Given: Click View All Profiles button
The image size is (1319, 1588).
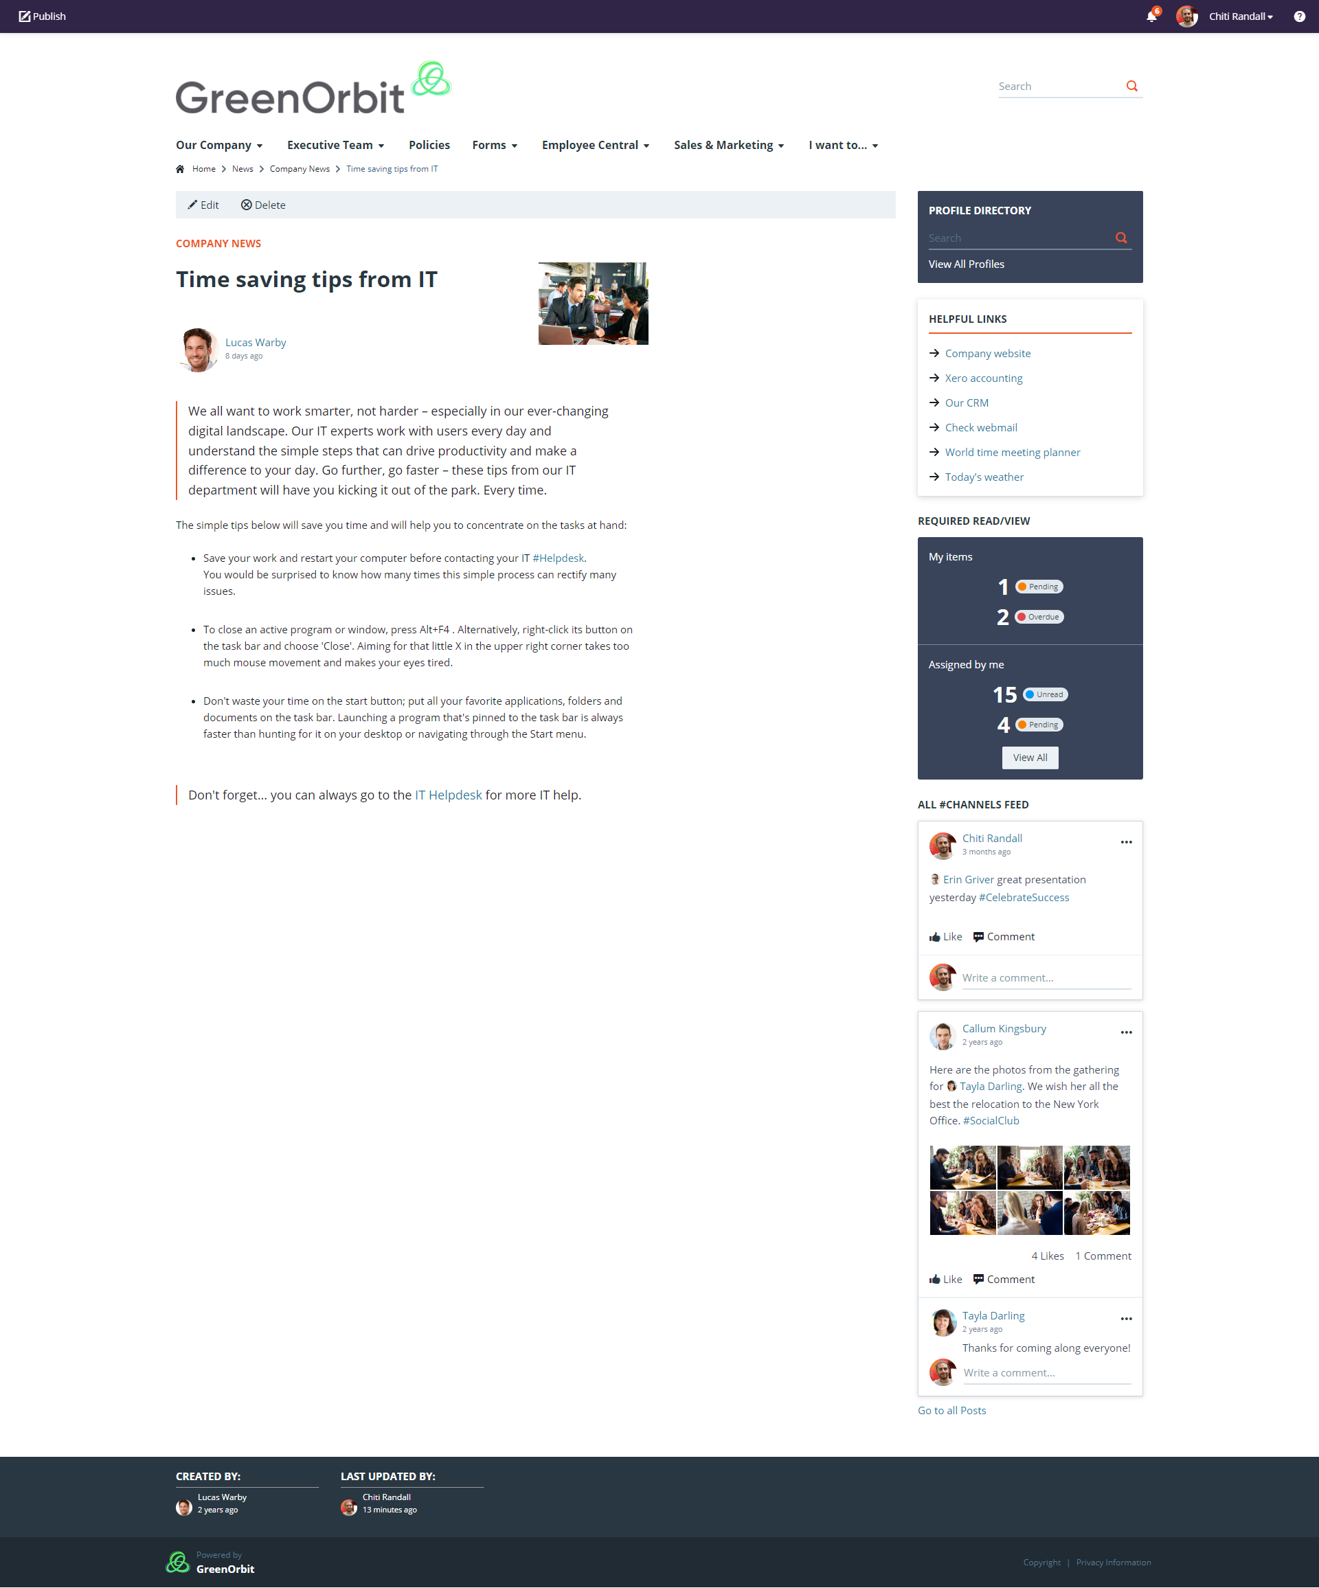Looking at the screenshot, I should (967, 262).
